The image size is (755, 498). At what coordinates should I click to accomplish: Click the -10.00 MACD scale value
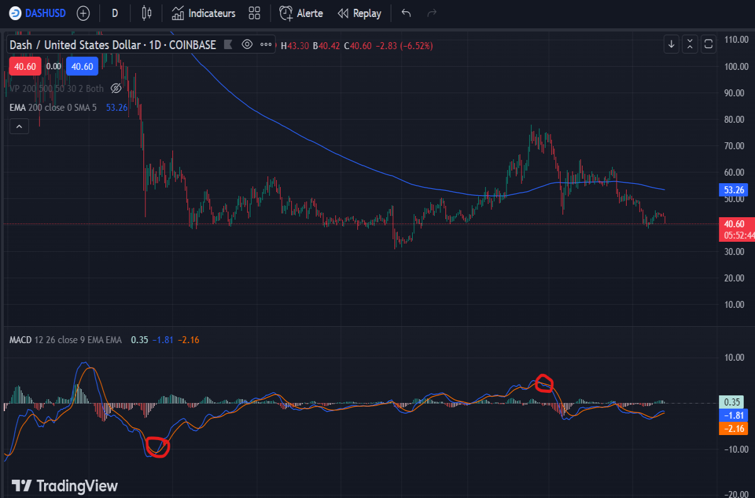(x=735, y=449)
